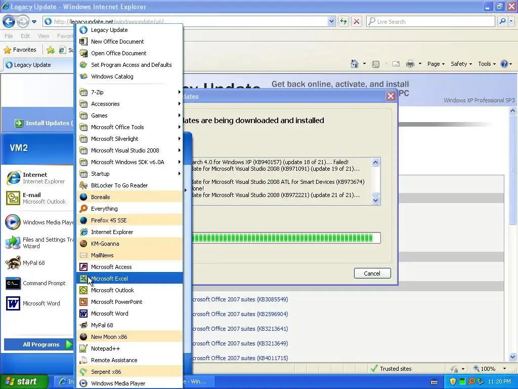Click the RSS feeds toolbar icon
This screenshot has height=389, width=518.
(x=376, y=64)
